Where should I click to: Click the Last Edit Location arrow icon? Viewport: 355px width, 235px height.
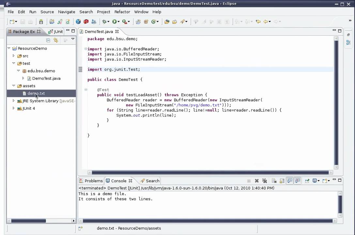[x=258, y=22]
